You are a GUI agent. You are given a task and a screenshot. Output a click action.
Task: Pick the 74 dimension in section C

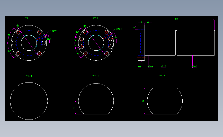143,101
